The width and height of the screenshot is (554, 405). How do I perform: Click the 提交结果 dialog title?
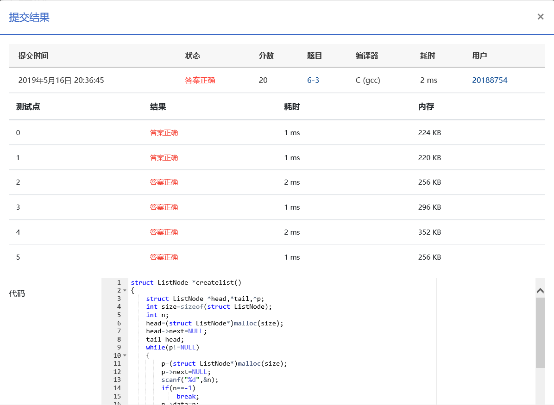pos(29,18)
